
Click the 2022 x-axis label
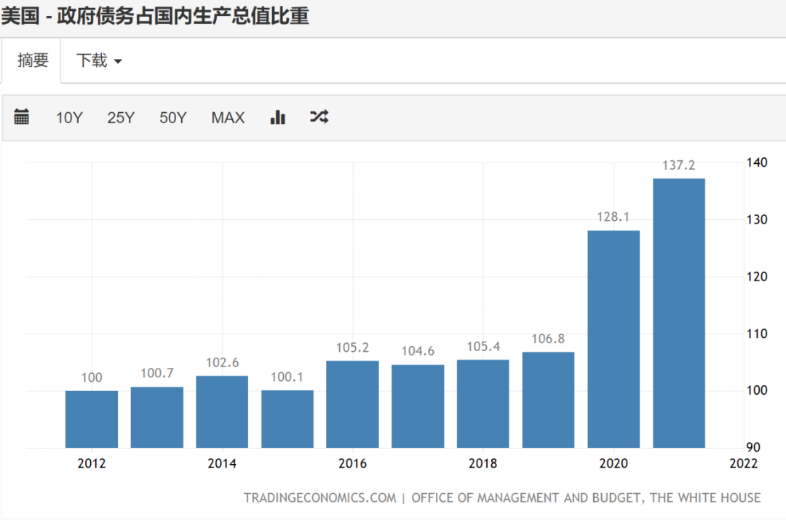click(743, 463)
